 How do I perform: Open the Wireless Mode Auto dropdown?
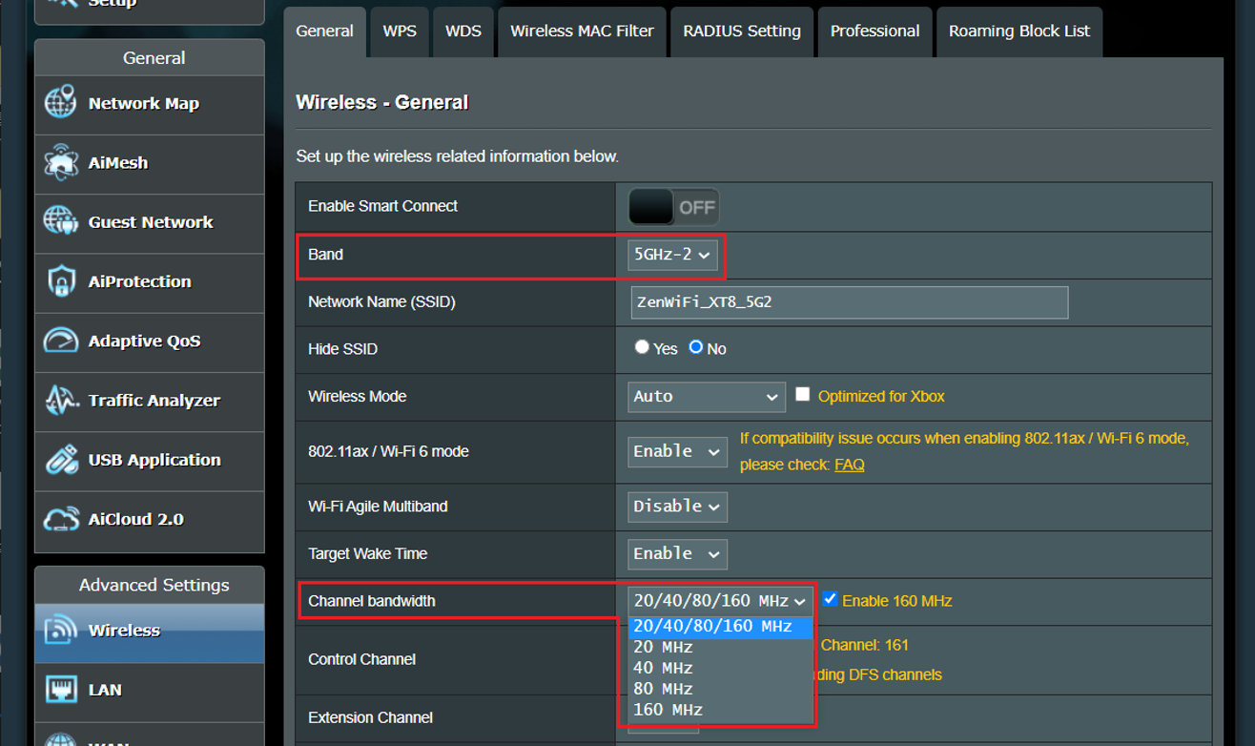707,397
